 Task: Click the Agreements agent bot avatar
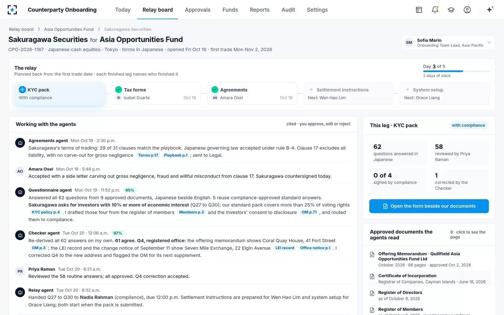[x=20, y=143]
